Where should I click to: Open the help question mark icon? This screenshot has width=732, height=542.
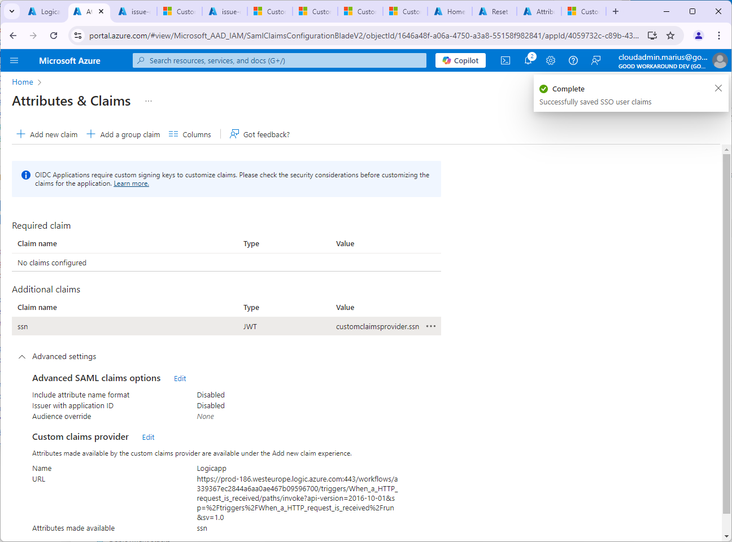(x=573, y=60)
